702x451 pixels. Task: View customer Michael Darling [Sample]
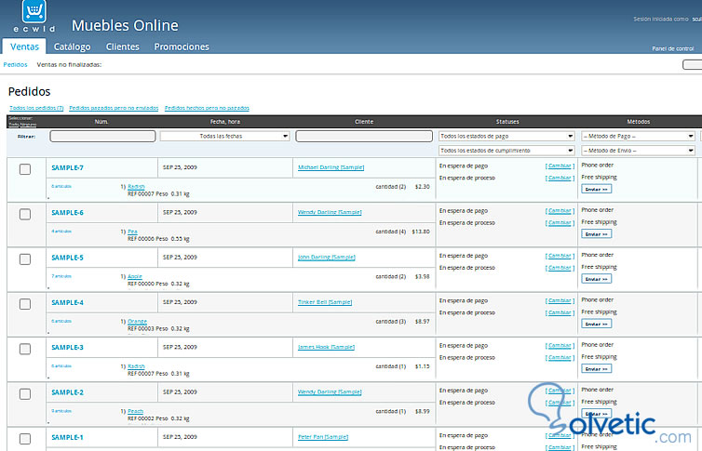click(x=331, y=167)
